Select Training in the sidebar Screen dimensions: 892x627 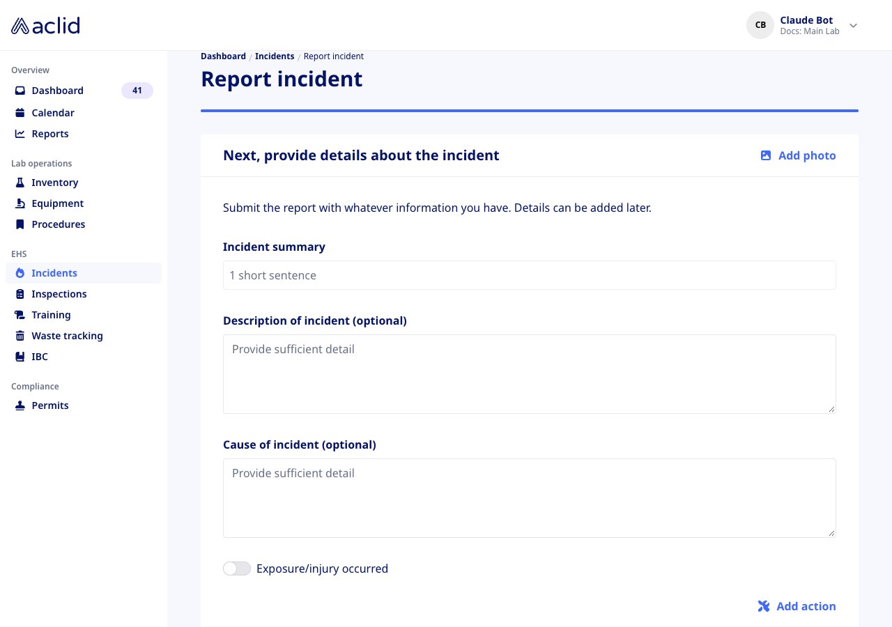click(84, 315)
